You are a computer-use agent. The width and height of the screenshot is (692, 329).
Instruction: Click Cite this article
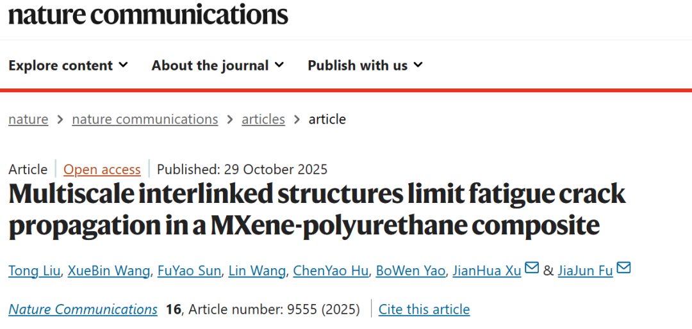(x=424, y=310)
